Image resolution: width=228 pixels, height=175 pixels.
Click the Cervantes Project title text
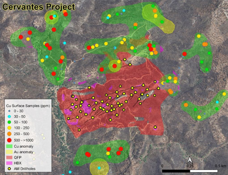39,7
